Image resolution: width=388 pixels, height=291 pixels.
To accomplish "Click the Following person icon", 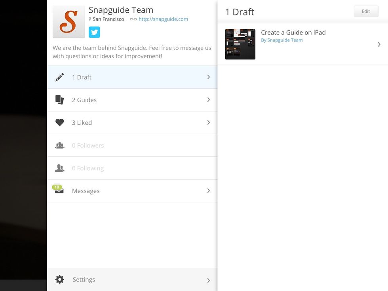I will point(60,168).
